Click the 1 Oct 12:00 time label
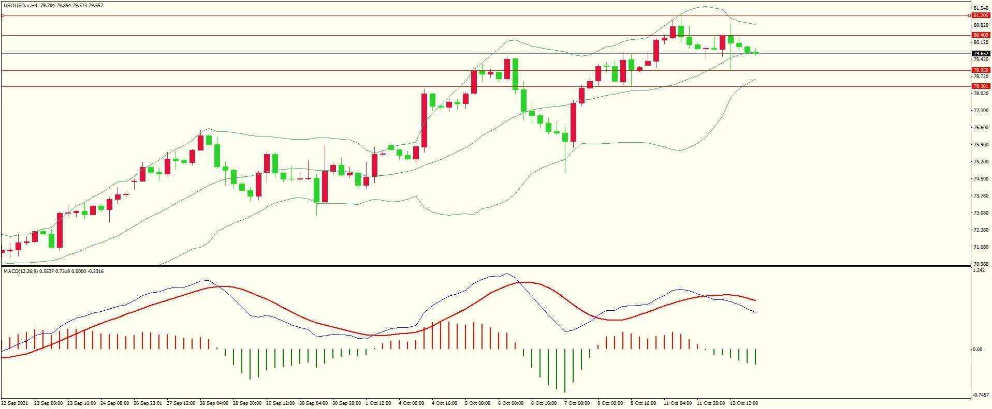Image resolution: width=992 pixels, height=409 pixels. coord(378,403)
